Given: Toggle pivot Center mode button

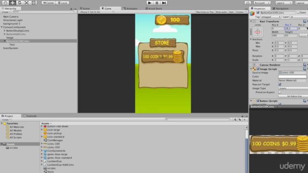Looking at the screenshot, I should 49,3.
